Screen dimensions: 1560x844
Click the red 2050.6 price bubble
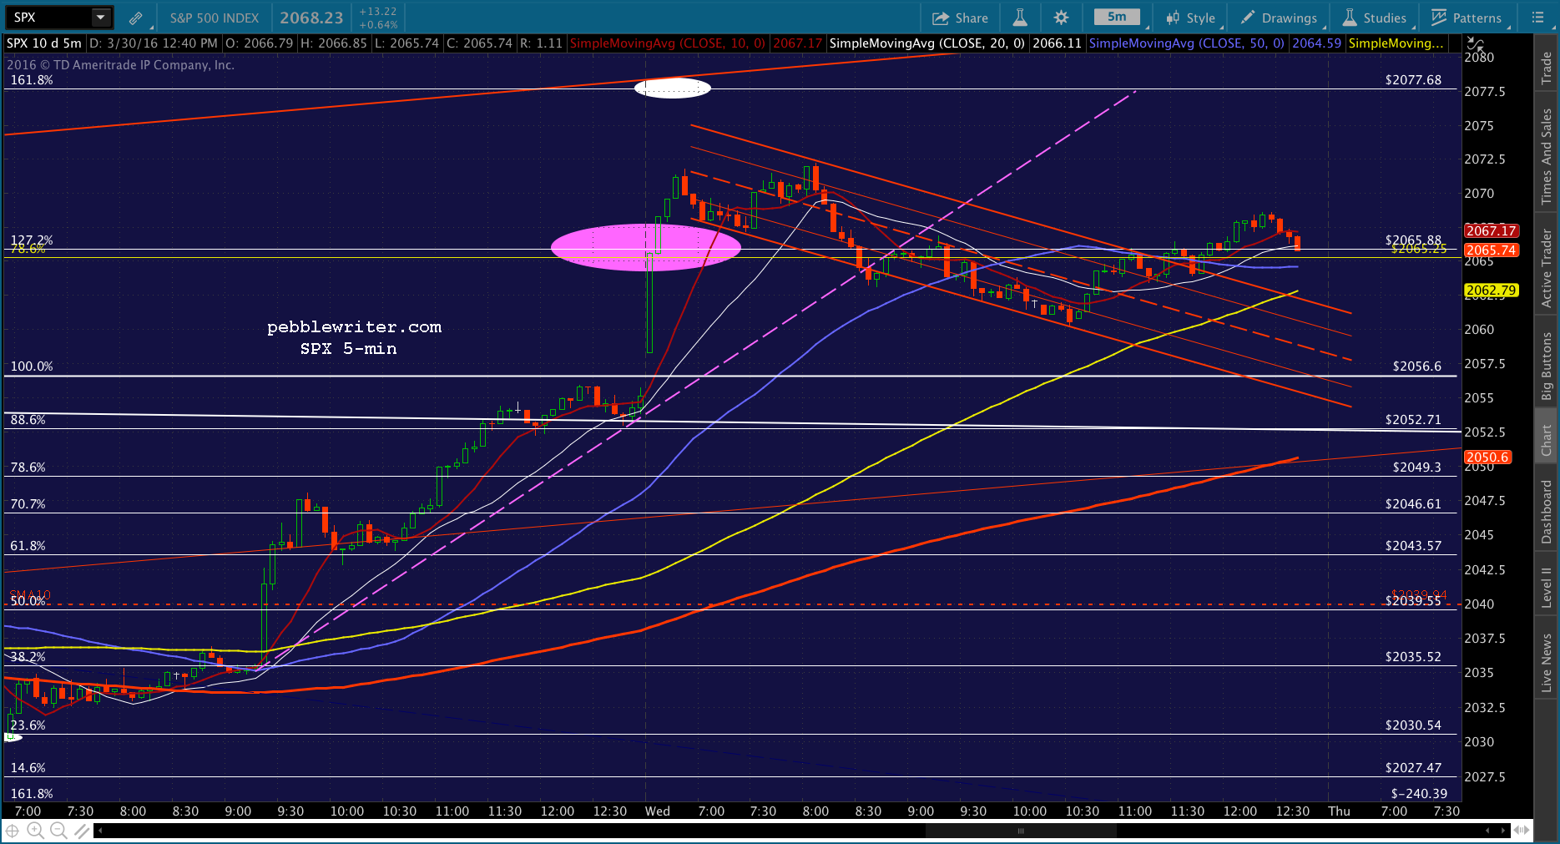(x=1487, y=457)
